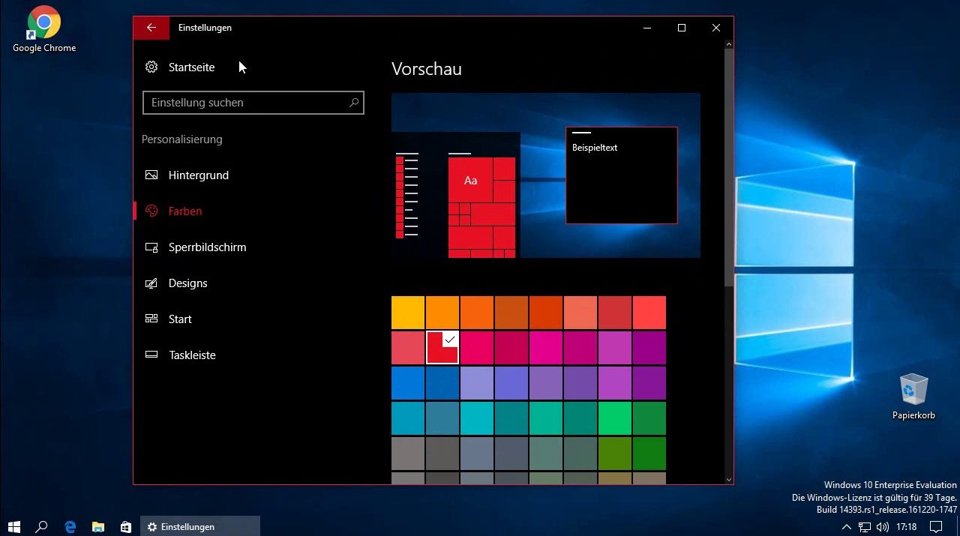
Task: Pick the bright green accent color swatch
Action: click(x=614, y=419)
